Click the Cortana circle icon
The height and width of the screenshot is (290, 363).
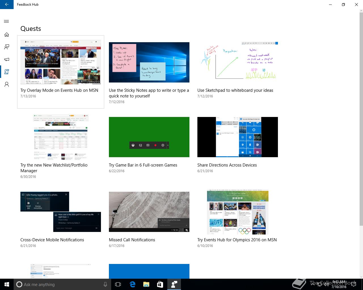(19, 284)
